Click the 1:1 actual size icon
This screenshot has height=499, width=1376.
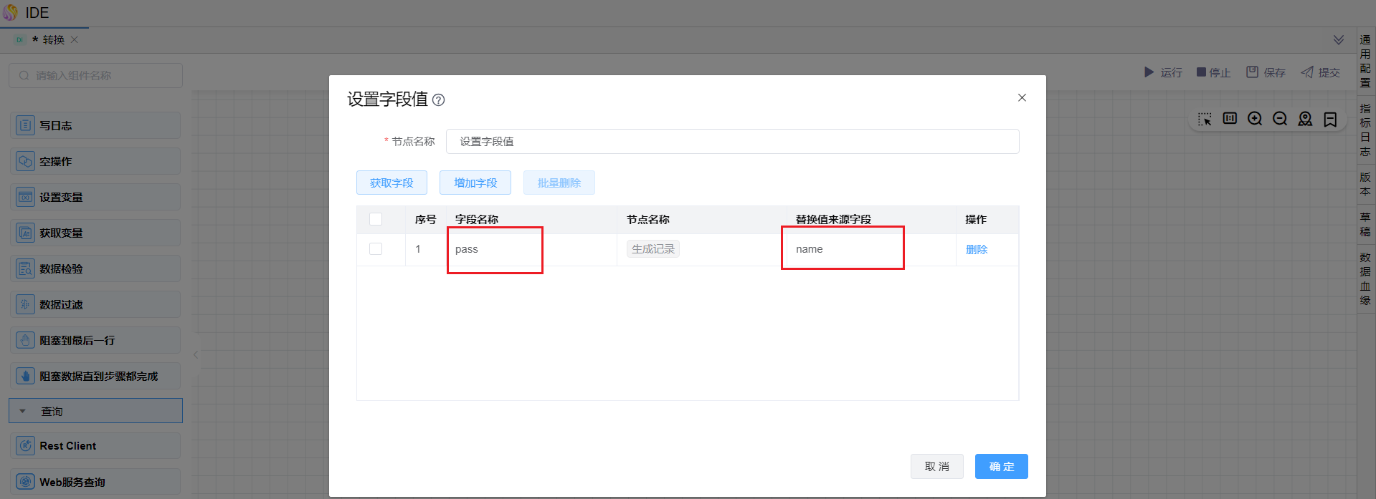(x=1230, y=119)
